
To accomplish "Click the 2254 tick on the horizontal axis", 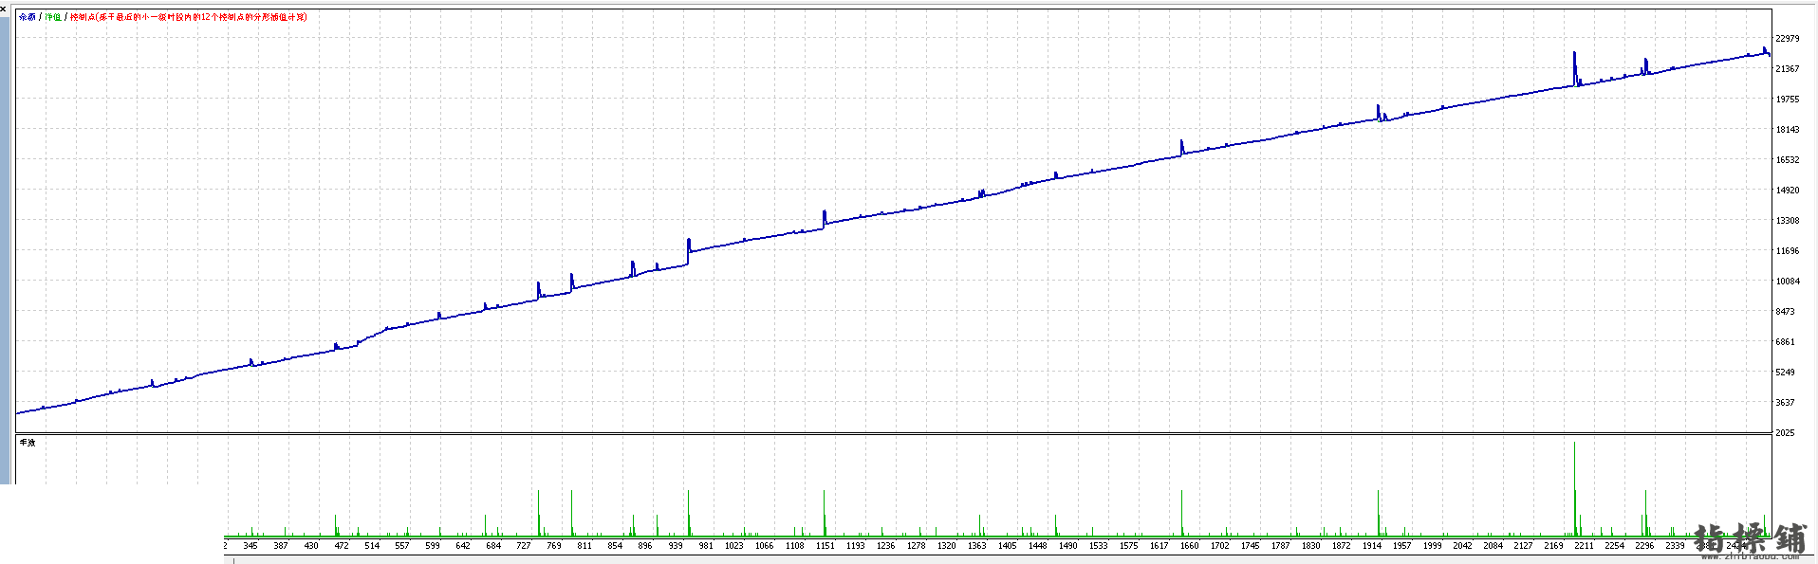I will tap(1615, 546).
